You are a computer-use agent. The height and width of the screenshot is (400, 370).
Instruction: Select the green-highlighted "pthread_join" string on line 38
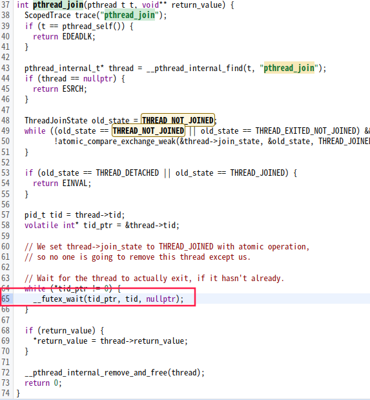click(x=130, y=16)
